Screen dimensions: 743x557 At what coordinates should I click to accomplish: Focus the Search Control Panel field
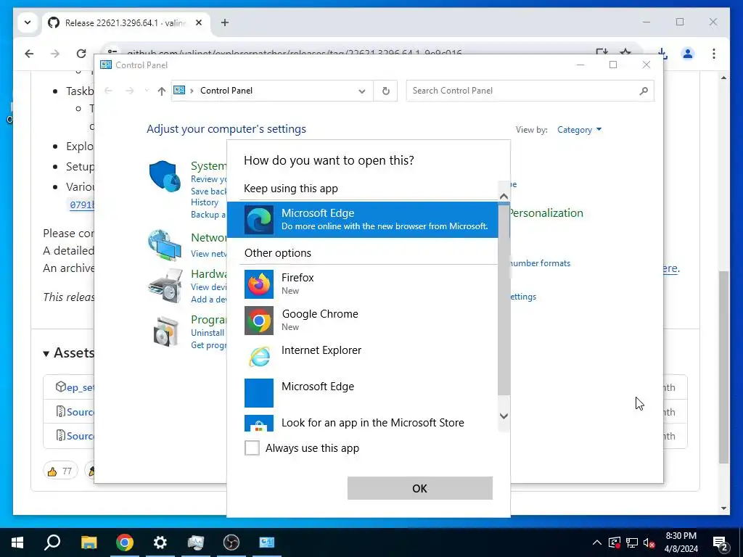[x=530, y=91]
